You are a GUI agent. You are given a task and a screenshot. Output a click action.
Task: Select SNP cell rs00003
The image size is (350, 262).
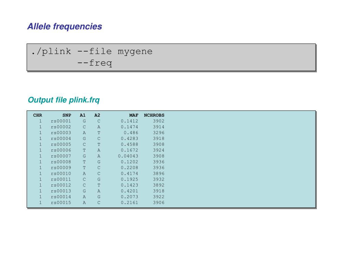pos(61,133)
